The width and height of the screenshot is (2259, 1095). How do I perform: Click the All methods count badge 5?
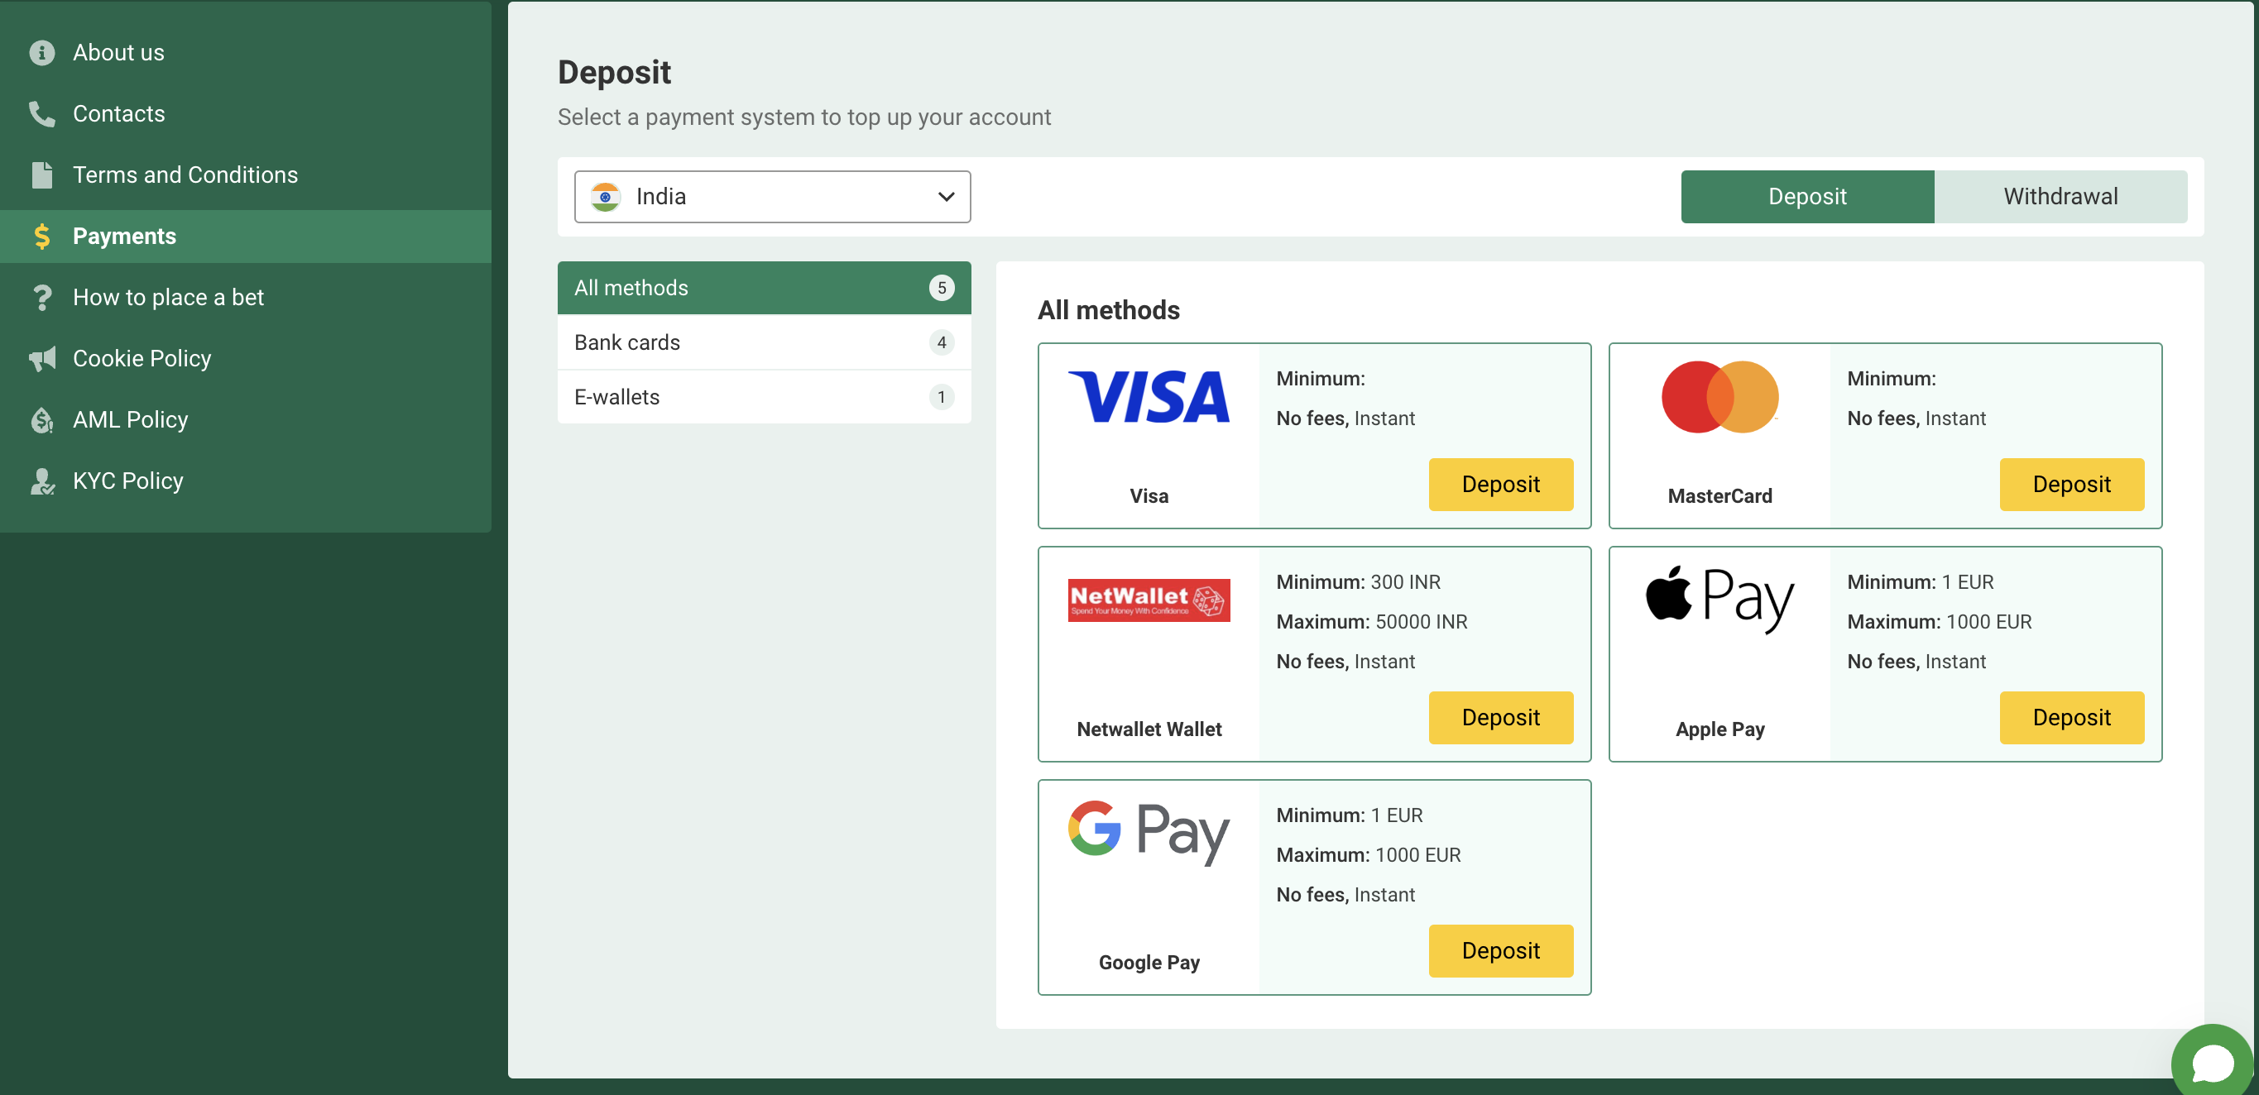click(x=941, y=289)
